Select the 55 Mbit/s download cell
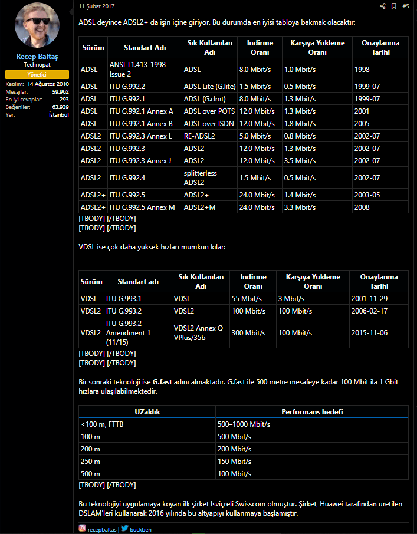Image resolution: width=417 pixels, height=534 pixels. pos(253,299)
